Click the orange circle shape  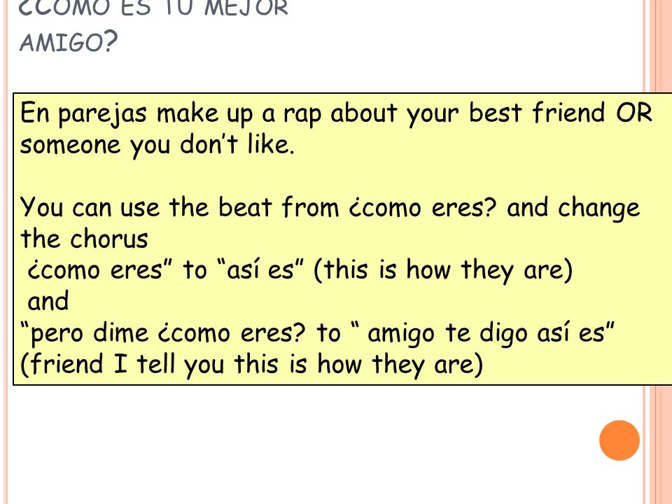pos(619,440)
